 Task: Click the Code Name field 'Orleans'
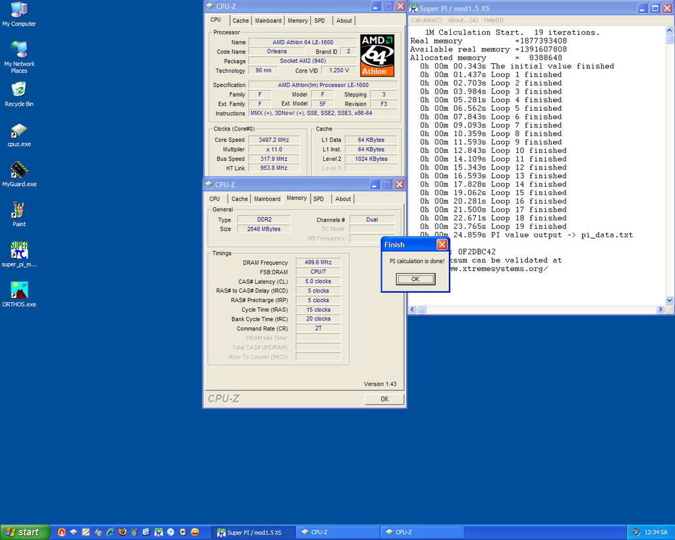[x=276, y=51]
